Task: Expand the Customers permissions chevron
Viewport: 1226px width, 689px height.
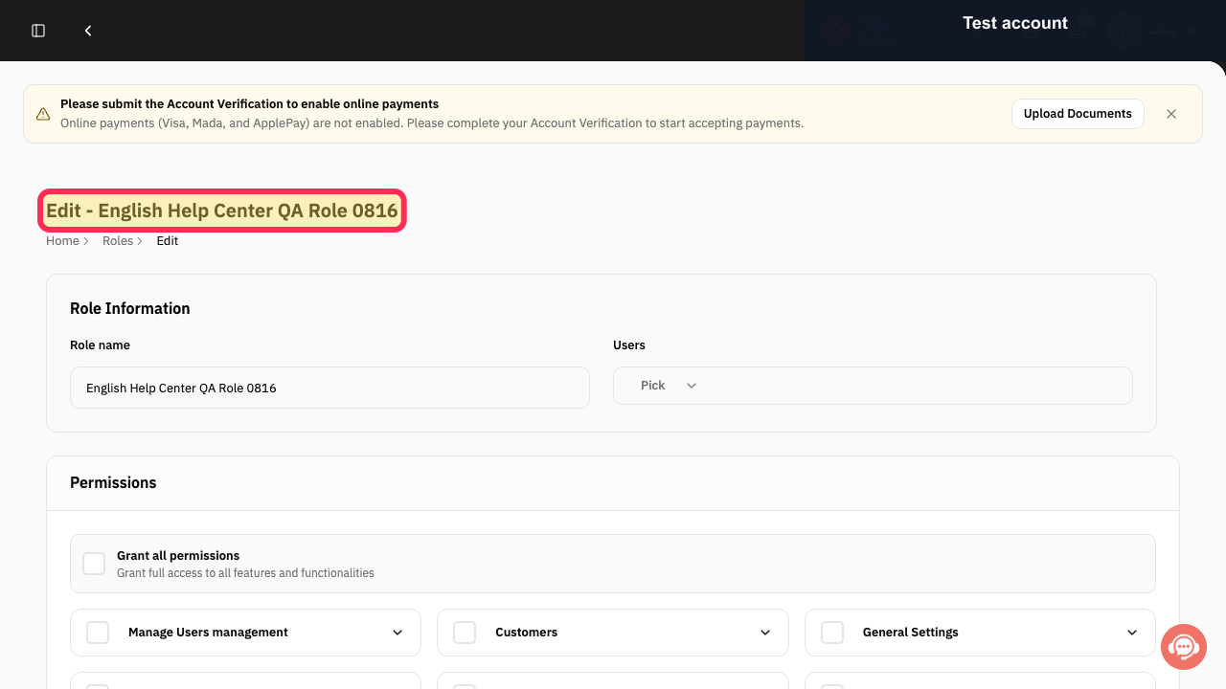Action: pos(765,633)
